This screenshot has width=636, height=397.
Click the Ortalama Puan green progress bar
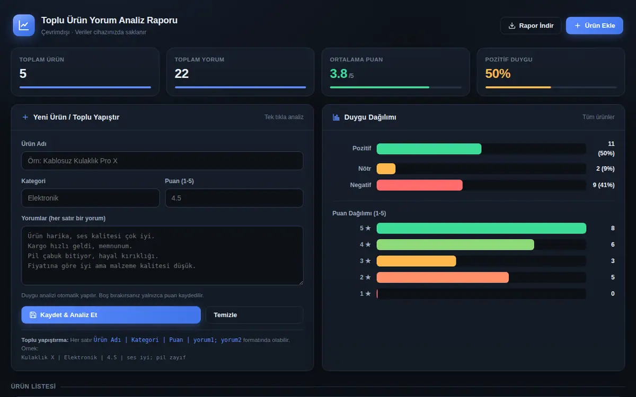coord(379,87)
